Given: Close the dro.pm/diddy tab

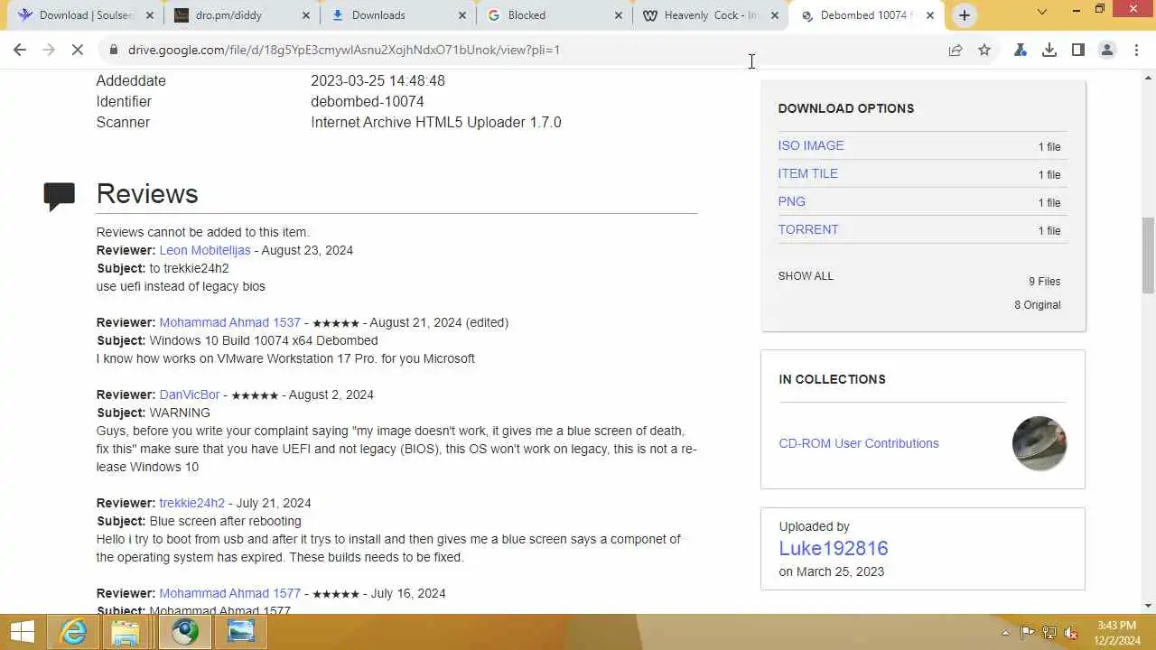Looking at the screenshot, I should coord(306,15).
